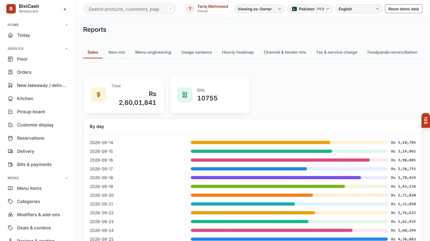
Task: Click the 2026-09-16 pink sales bar
Action: coord(280,160)
